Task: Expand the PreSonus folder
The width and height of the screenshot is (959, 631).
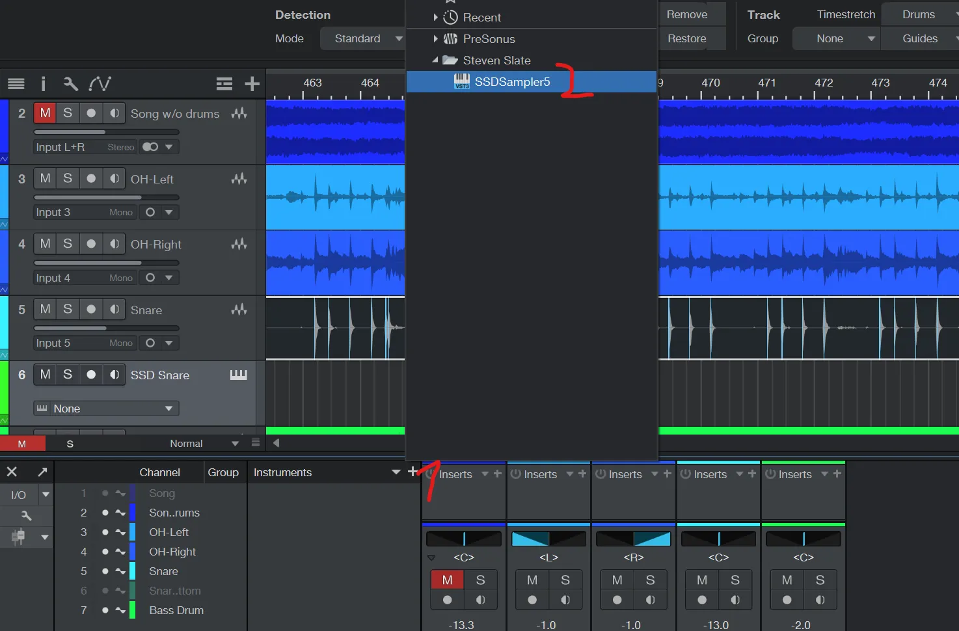Action: tap(435, 39)
